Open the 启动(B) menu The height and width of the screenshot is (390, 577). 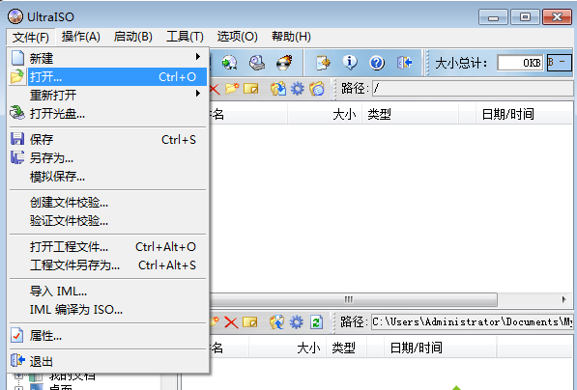[x=133, y=37]
